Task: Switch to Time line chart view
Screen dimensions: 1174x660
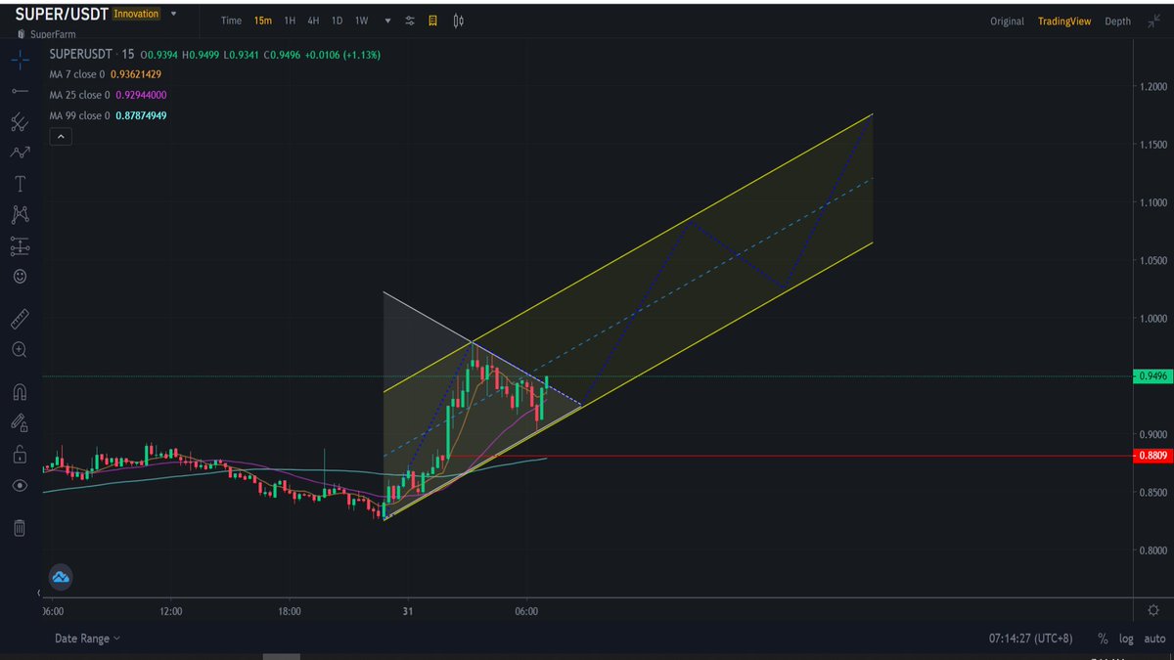Action: [231, 21]
